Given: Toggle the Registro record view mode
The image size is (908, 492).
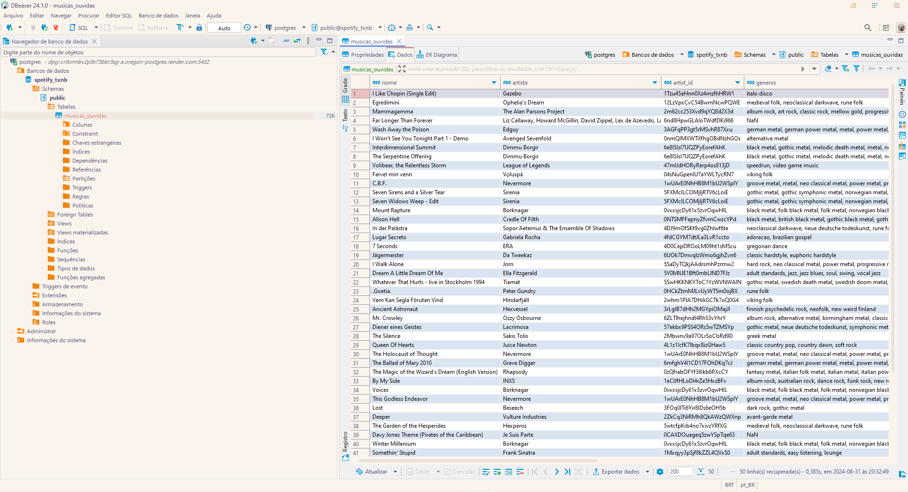Looking at the screenshot, I should click(x=345, y=446).
